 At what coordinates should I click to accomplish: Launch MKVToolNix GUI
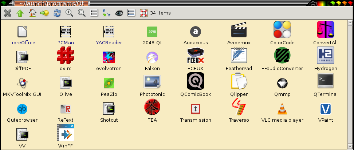pos(22,83)
